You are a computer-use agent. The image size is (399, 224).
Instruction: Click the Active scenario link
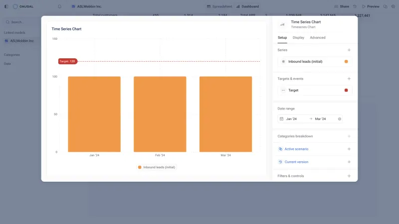(x=296, y=149)
